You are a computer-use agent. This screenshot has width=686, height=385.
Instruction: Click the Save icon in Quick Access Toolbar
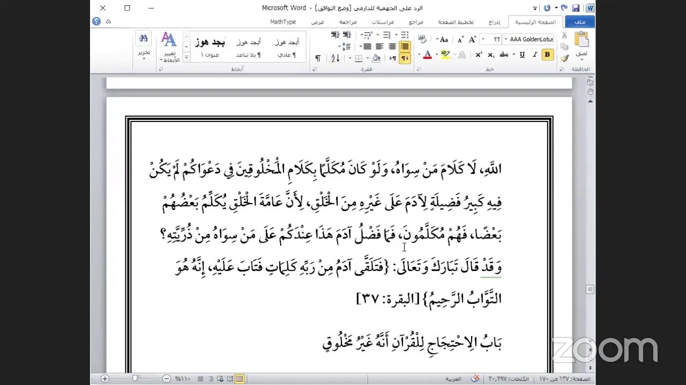click(x=576, y=8)
